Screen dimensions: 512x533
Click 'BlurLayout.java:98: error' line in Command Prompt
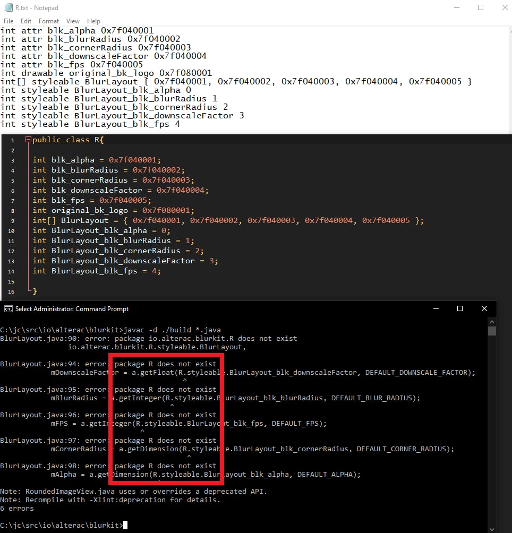[x=108, y=466]
